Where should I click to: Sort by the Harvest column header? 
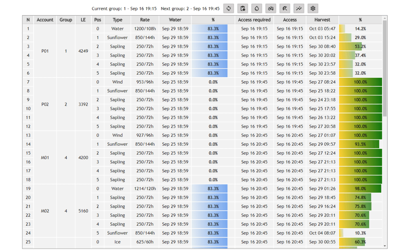click(322, 20)
